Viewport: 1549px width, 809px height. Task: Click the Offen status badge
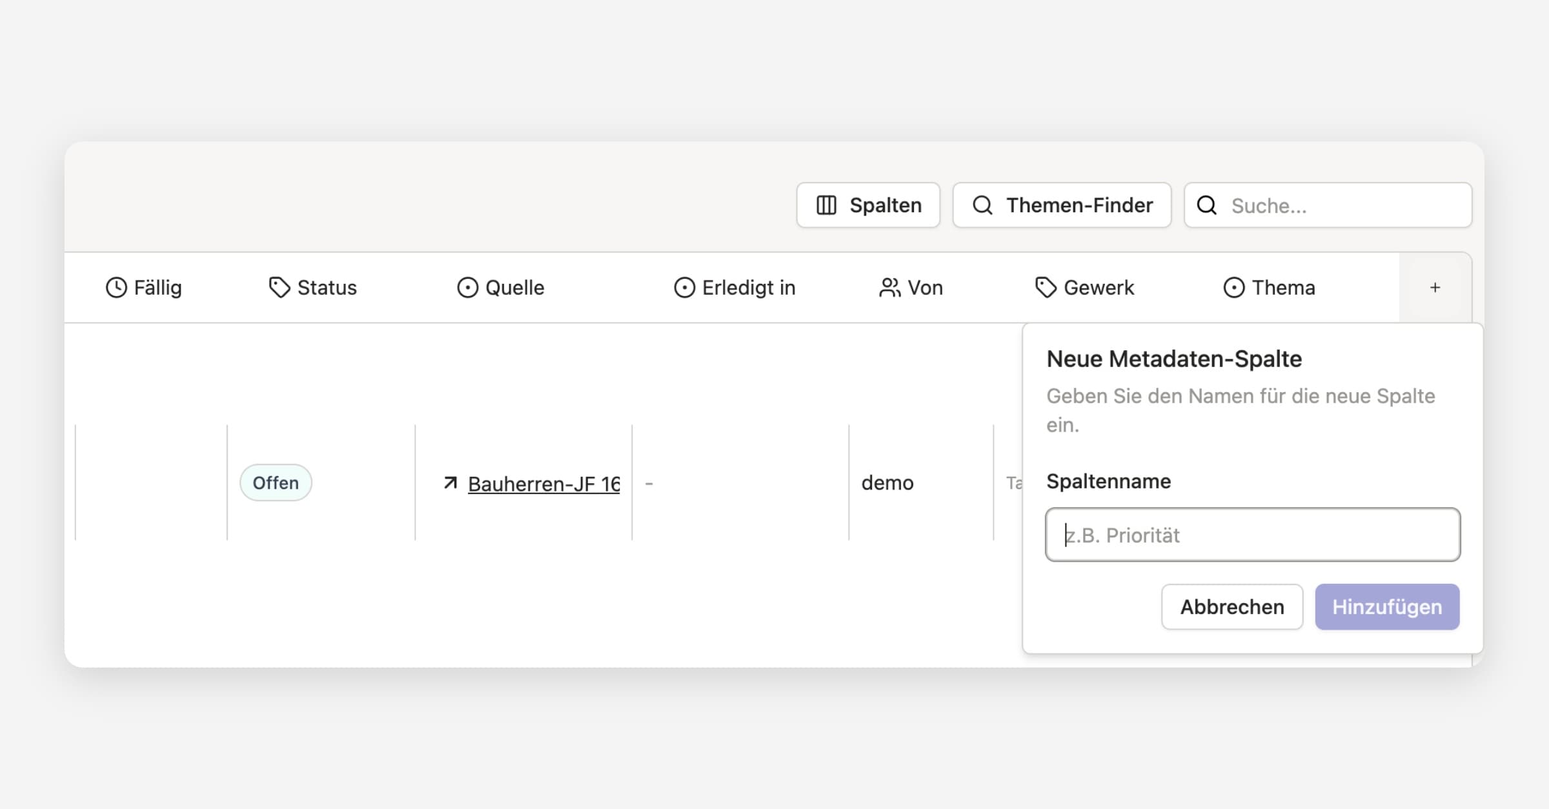click(x=276, y=483)
